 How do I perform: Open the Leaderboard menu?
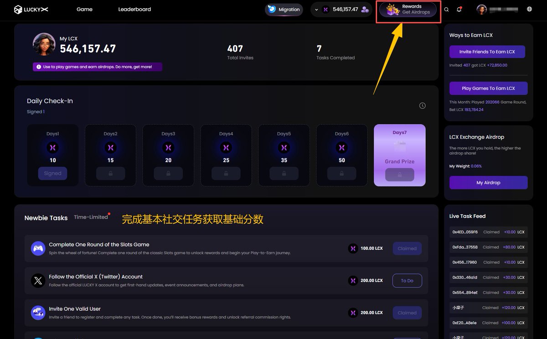134,9
